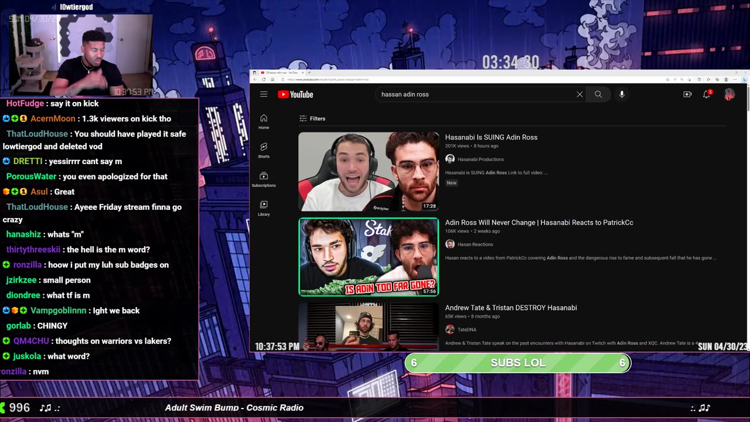Click the SUBS LOL goal progress bar

pyautogui.click(x=517, y=363)
